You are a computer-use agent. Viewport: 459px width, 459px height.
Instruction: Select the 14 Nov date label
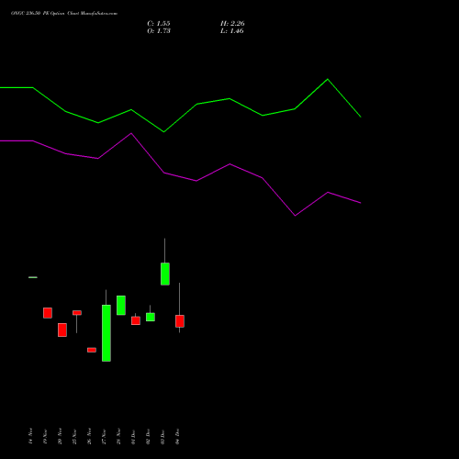(x=30, y=436)
